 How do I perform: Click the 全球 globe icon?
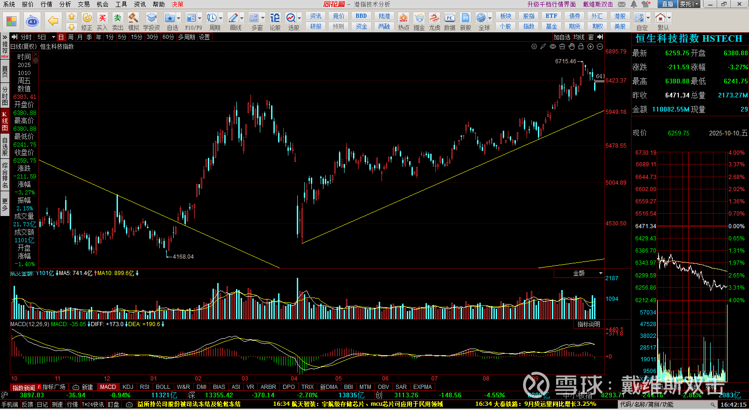point(481,18)
